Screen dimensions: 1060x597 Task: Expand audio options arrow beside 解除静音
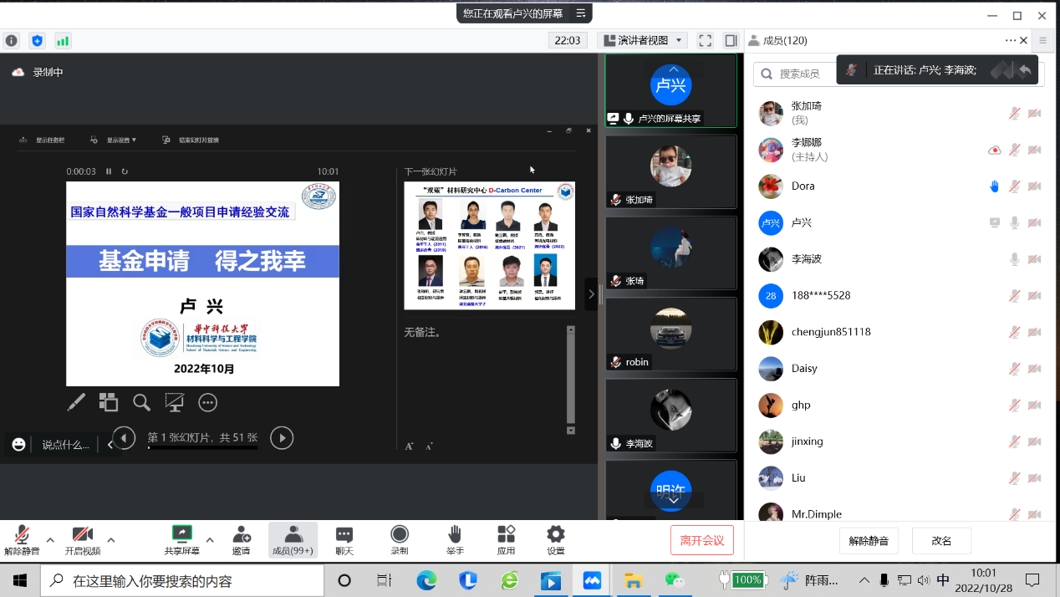(50, 540)
